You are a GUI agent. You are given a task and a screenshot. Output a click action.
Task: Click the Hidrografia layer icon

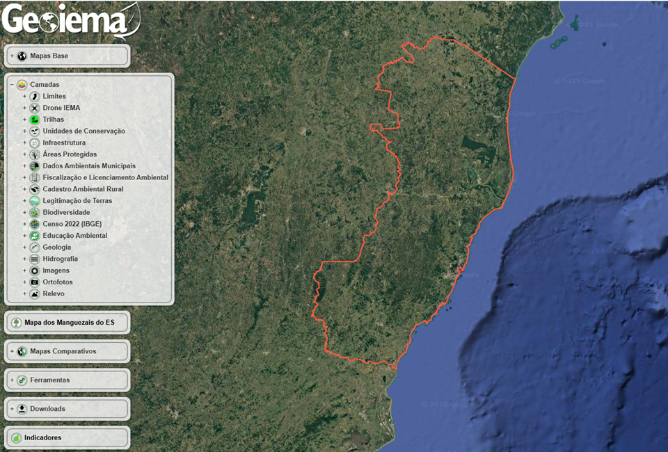35,259
